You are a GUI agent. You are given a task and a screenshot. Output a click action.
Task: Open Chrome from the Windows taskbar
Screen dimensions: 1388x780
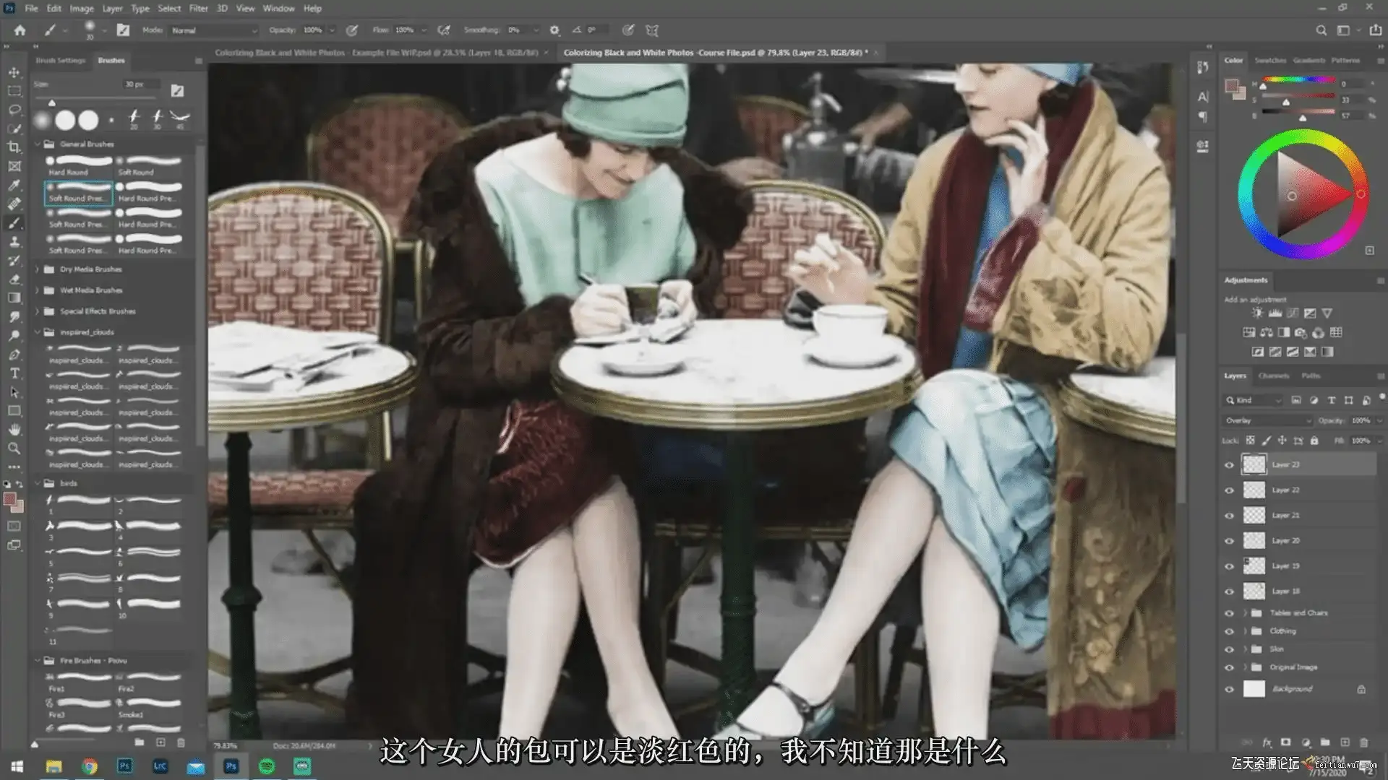(89, 766)
